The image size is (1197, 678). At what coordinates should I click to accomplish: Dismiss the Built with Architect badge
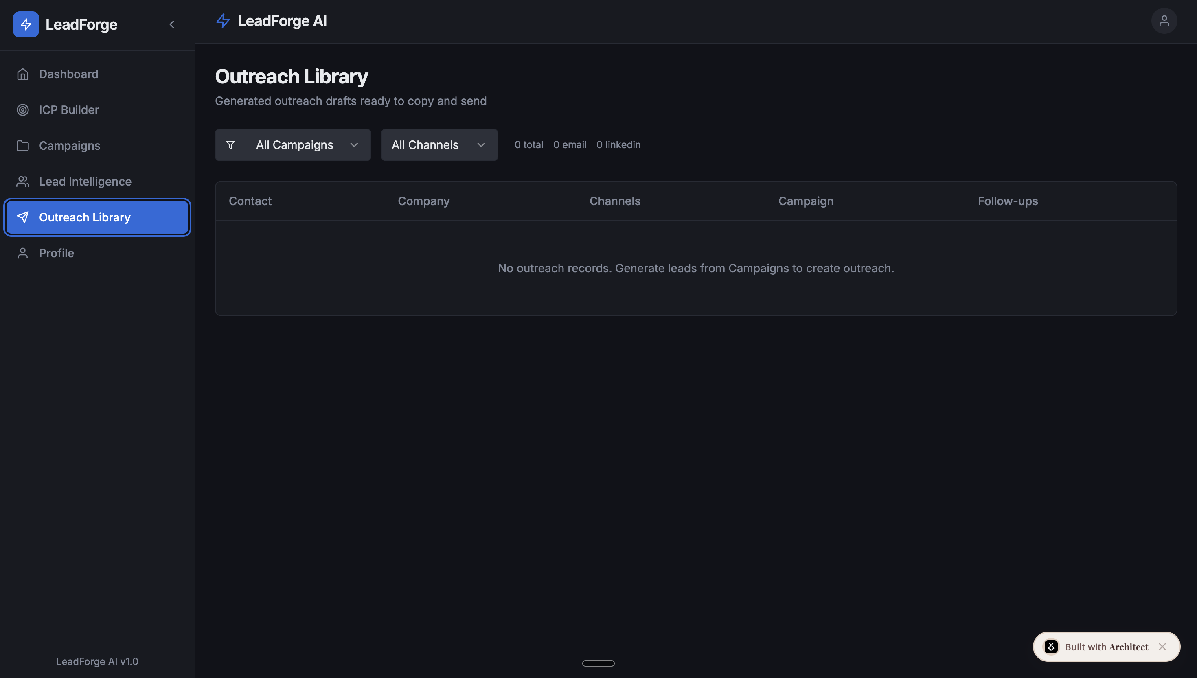coord(1162,647)
